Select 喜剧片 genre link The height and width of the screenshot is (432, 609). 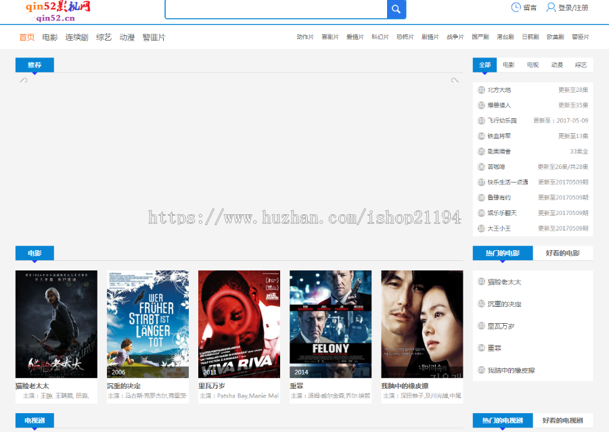pyautogui.click(x=330, y=37)
